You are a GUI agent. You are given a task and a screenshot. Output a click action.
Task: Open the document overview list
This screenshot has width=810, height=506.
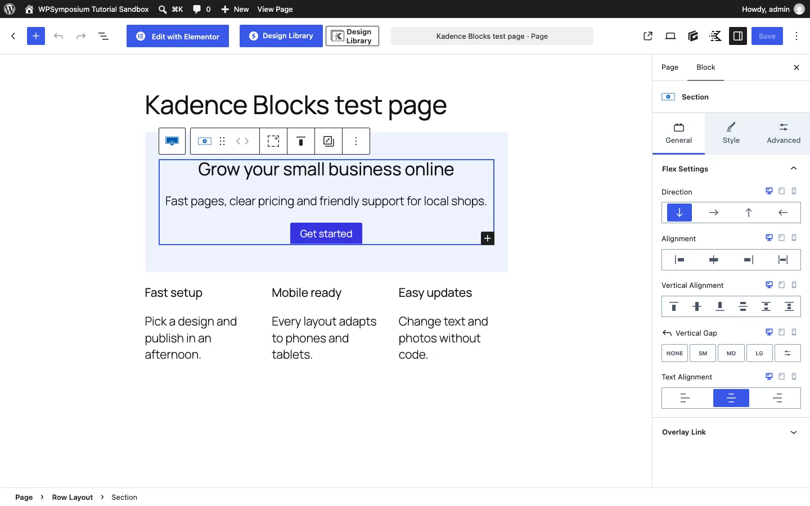point(103,36)
